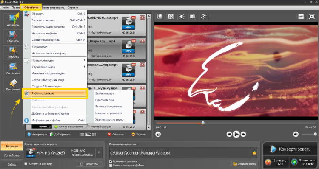Play the video preview

[x=236, y=134]
